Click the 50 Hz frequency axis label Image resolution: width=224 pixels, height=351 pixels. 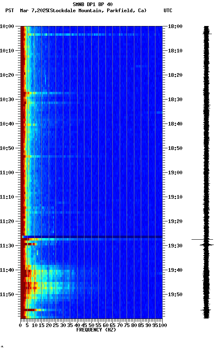pos(91,325)
